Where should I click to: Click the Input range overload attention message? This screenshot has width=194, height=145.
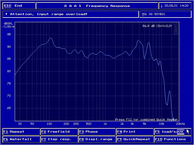tap(71, 14)
